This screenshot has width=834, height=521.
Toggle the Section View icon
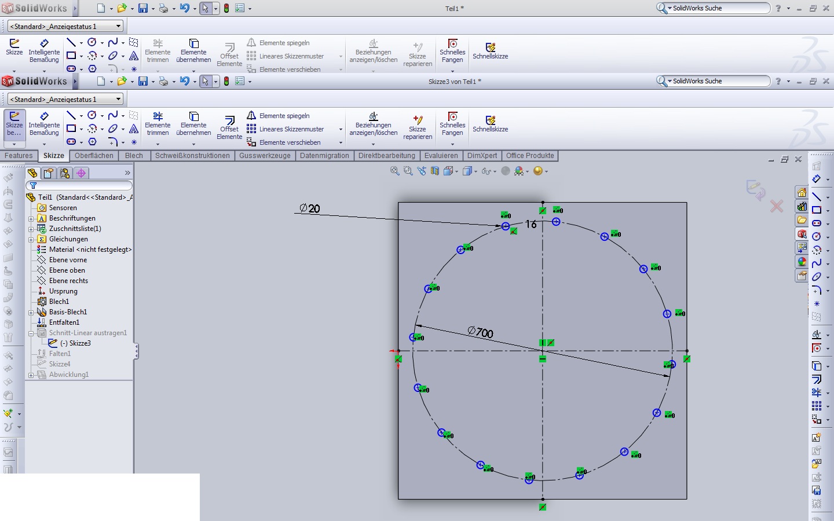[x=435, y=171]
